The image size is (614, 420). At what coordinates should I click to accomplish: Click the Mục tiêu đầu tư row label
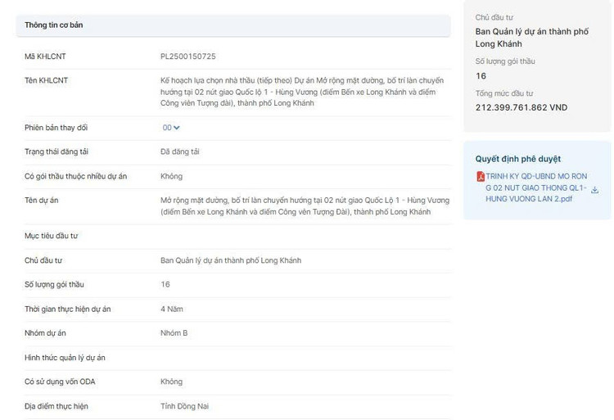pyautogui.click(x=52, y=236)
